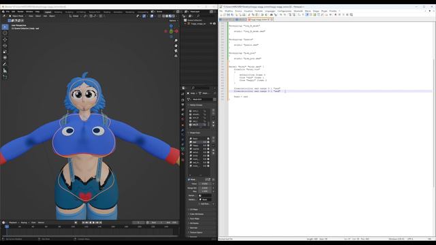Select the Transform tool in Blender toolbar
Viewport: 436px width, 245px height.
tap(5, 57)
